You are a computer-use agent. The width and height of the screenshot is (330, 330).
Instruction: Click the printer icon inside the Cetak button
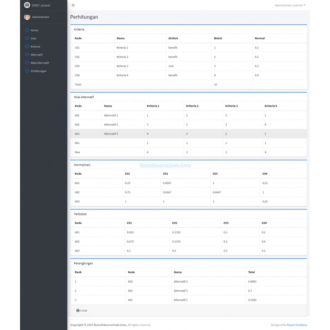77,310
